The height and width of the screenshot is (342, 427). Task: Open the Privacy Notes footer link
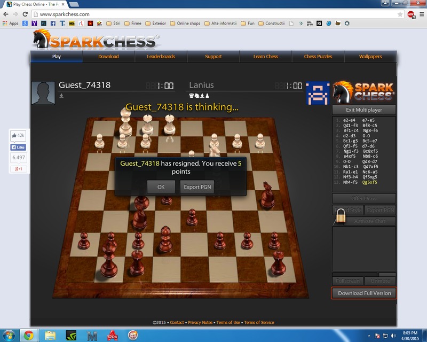coord(200,322)
